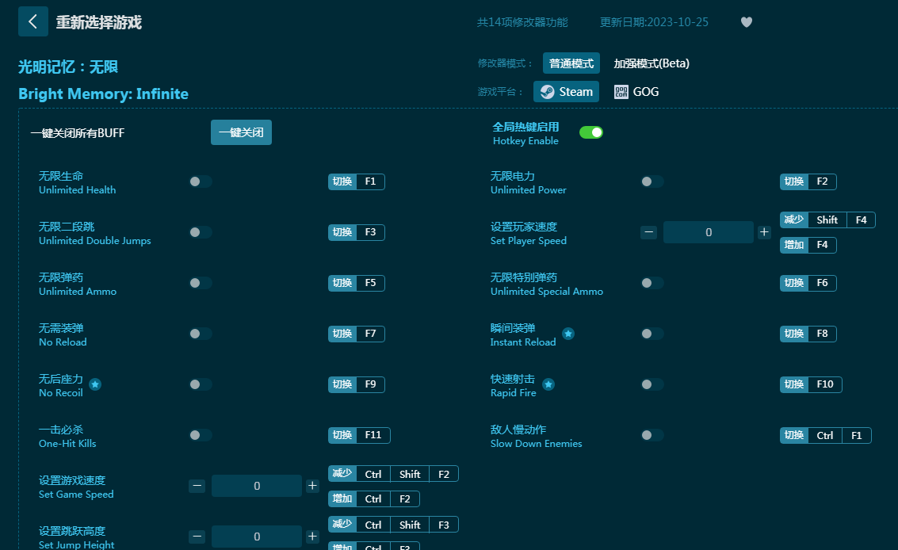The width and height of the screenshot is (898, 550).
Task: Click Ctrl F1 hotkey for Slow Down Enemies
Action: [825, 435]
